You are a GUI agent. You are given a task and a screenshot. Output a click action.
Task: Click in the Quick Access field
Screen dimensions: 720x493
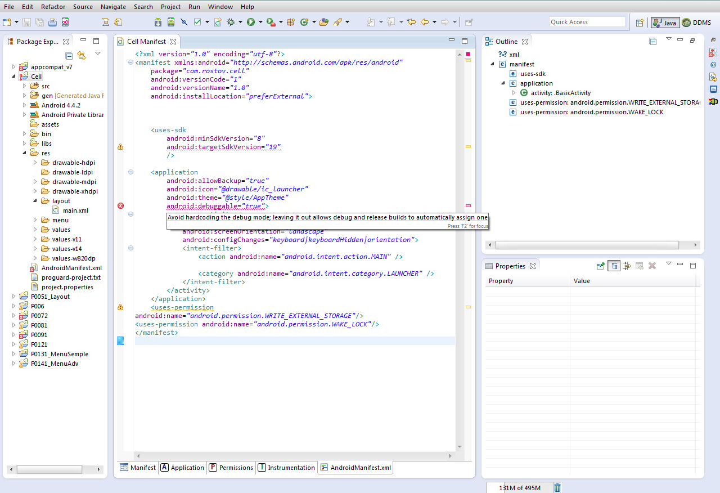pyautogui.click(x=587, y=22)
